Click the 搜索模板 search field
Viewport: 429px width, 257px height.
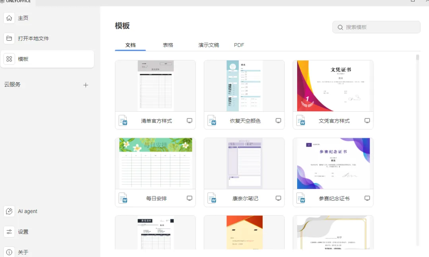(377, 27)
